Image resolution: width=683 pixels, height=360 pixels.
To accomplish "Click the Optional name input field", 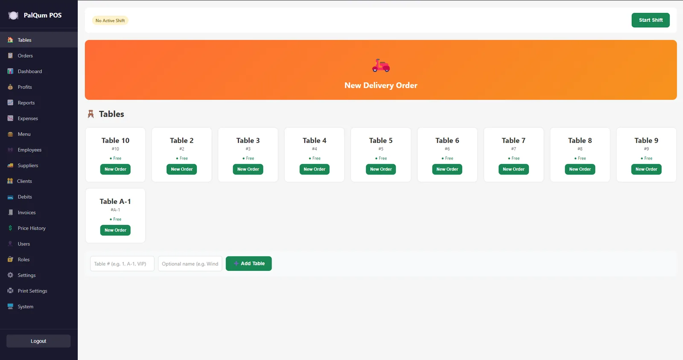I will (190, 264).
